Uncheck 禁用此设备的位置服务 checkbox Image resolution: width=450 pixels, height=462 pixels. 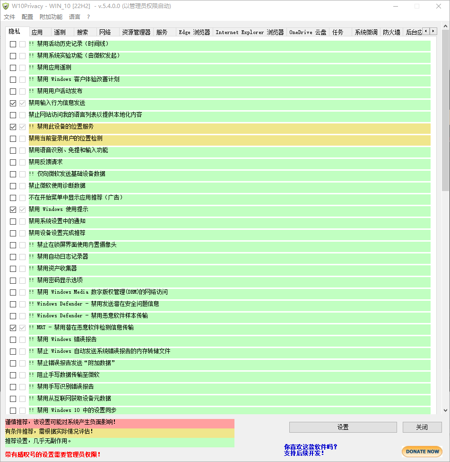click(13, 127)
